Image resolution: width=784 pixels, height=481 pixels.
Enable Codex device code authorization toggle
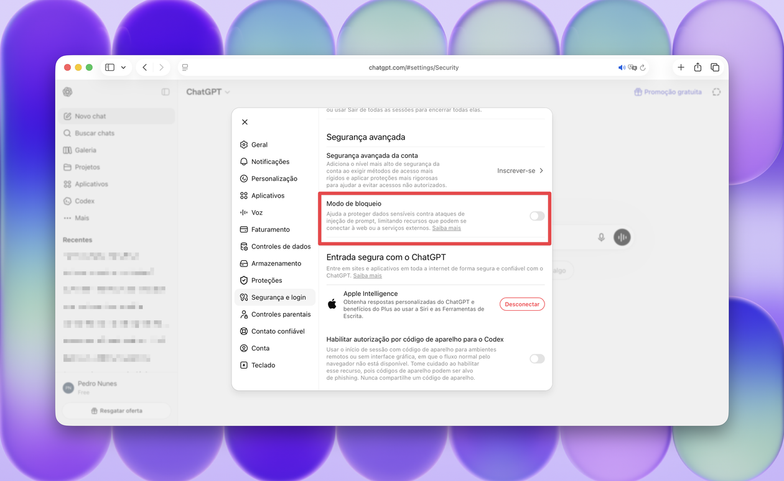coord(537,359)
